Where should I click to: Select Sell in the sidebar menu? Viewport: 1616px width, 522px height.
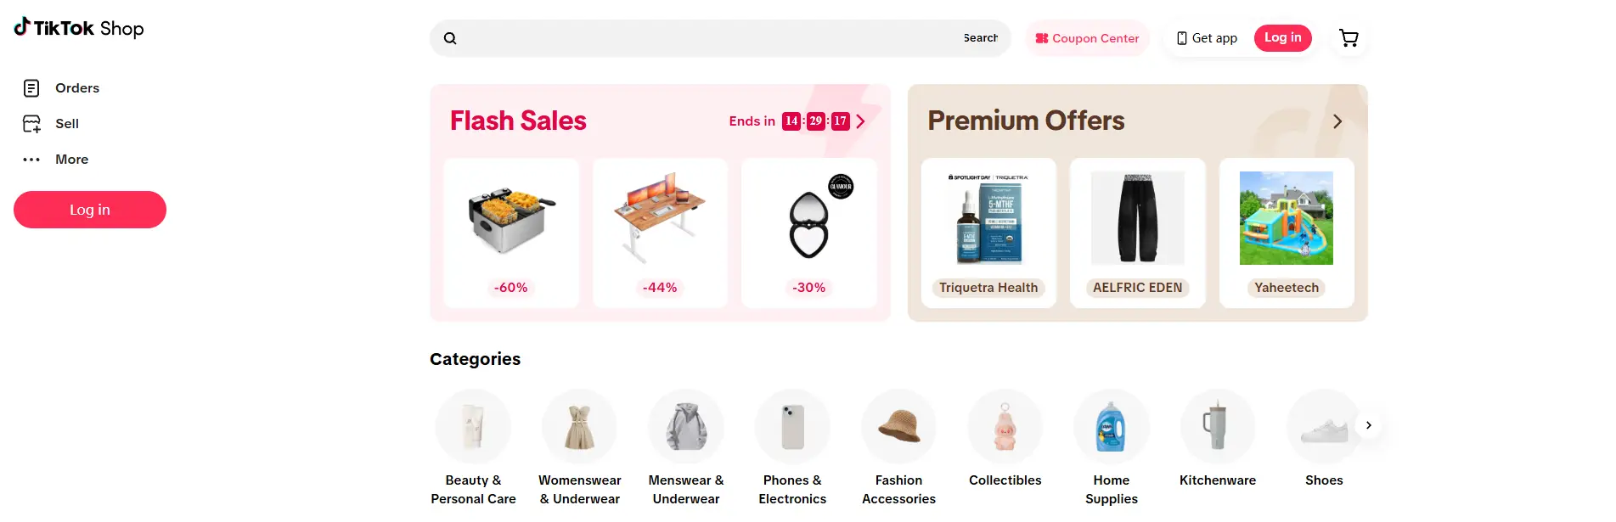67,124
